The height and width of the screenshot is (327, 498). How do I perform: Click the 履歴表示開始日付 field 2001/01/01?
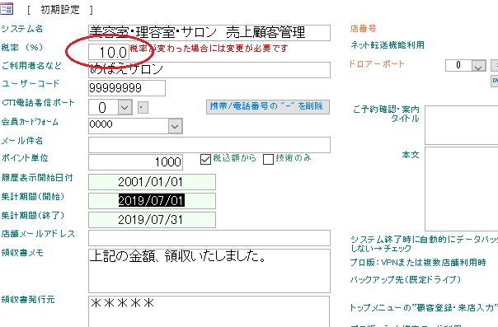tap(153, 182)
